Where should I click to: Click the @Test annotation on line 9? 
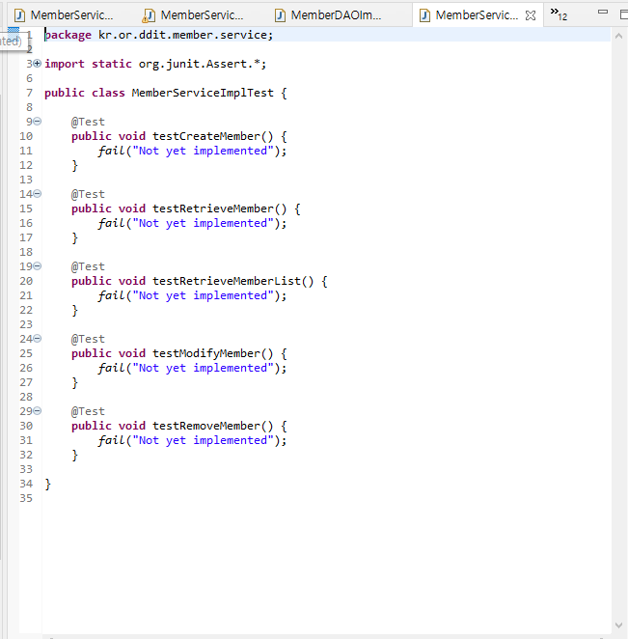[88, 122]
